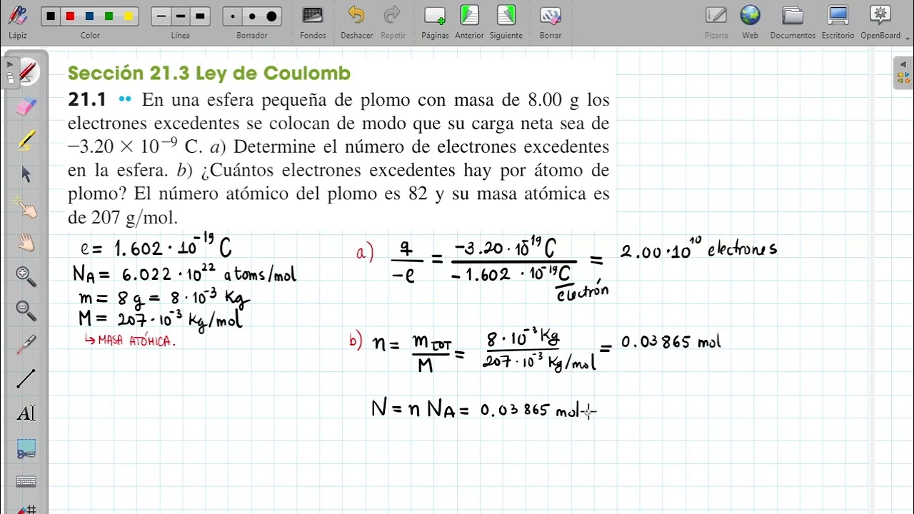Switch to Pizarra board mode
This screenshot has width=914, height=514.
coord(716,21)
